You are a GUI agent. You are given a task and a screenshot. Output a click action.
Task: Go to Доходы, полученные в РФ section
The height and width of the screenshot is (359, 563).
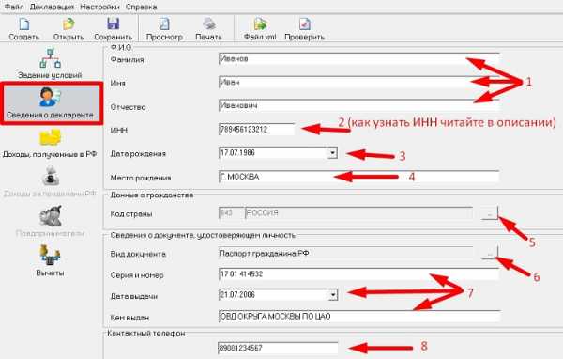50,144
